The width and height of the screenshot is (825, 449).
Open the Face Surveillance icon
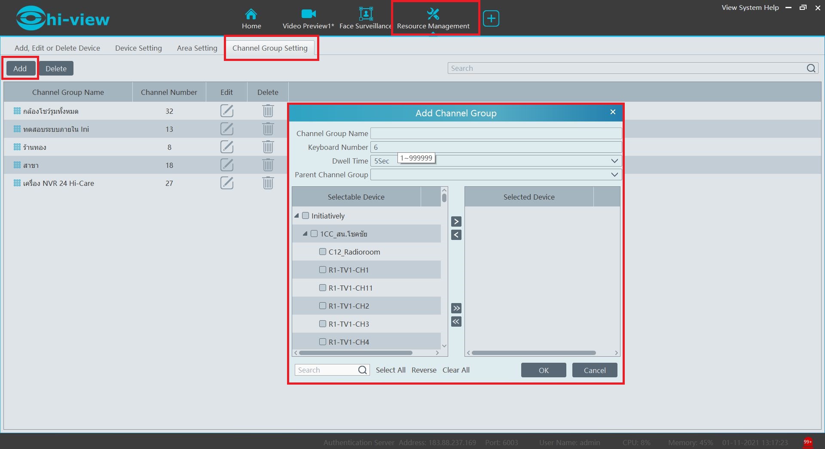(x=365, y=14)
